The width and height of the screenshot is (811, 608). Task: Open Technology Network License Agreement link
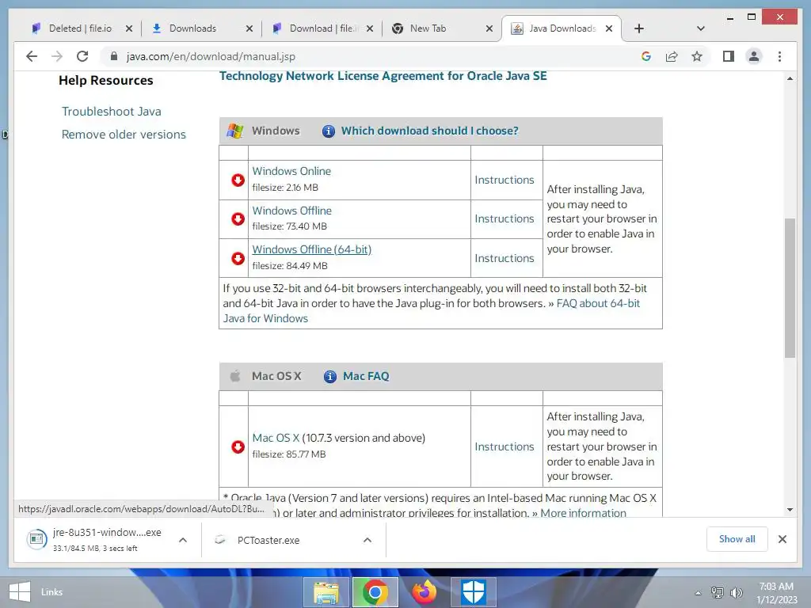383,76
